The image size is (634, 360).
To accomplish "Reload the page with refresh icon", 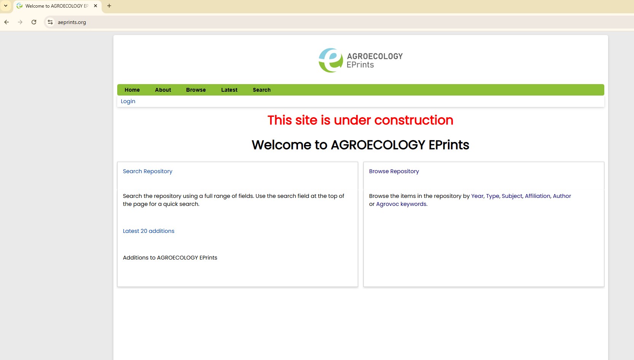I will pyautogui.click(x=34, y=22).
